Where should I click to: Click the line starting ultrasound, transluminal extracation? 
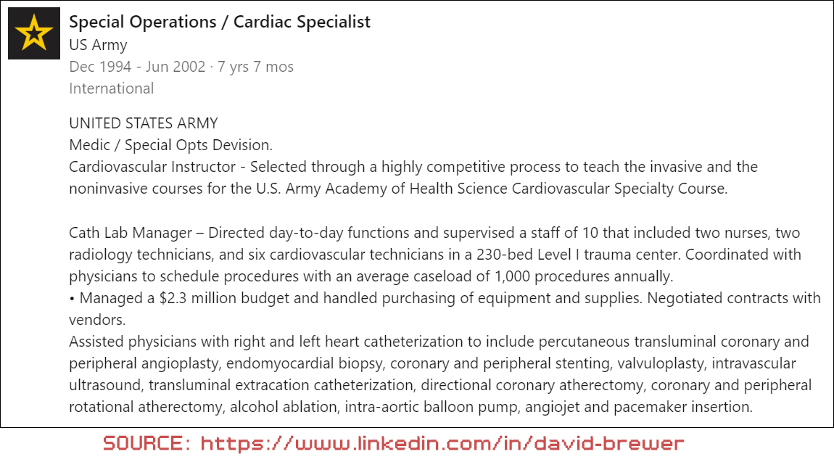(x=440, y=385)
